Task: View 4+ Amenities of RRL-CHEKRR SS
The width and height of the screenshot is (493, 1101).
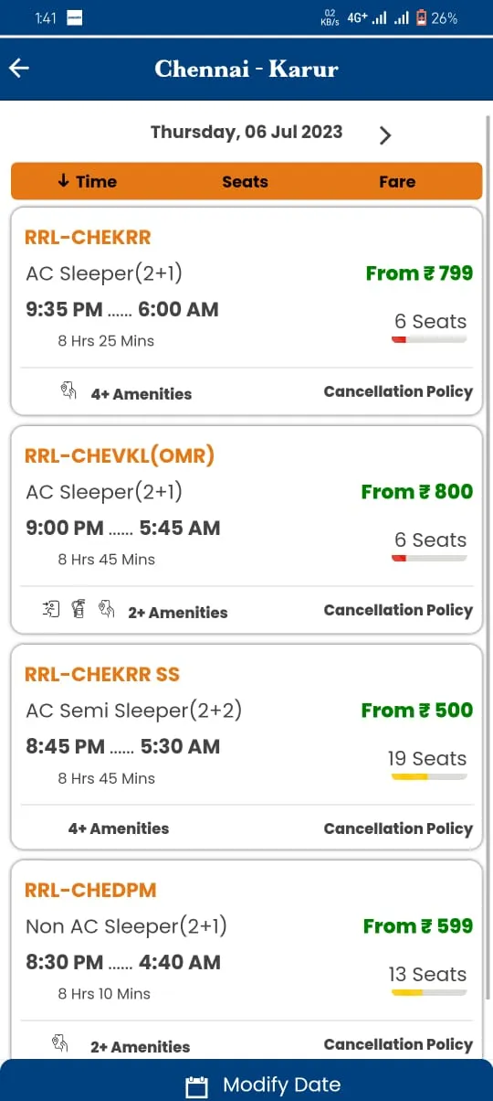Action: (119, 828)
